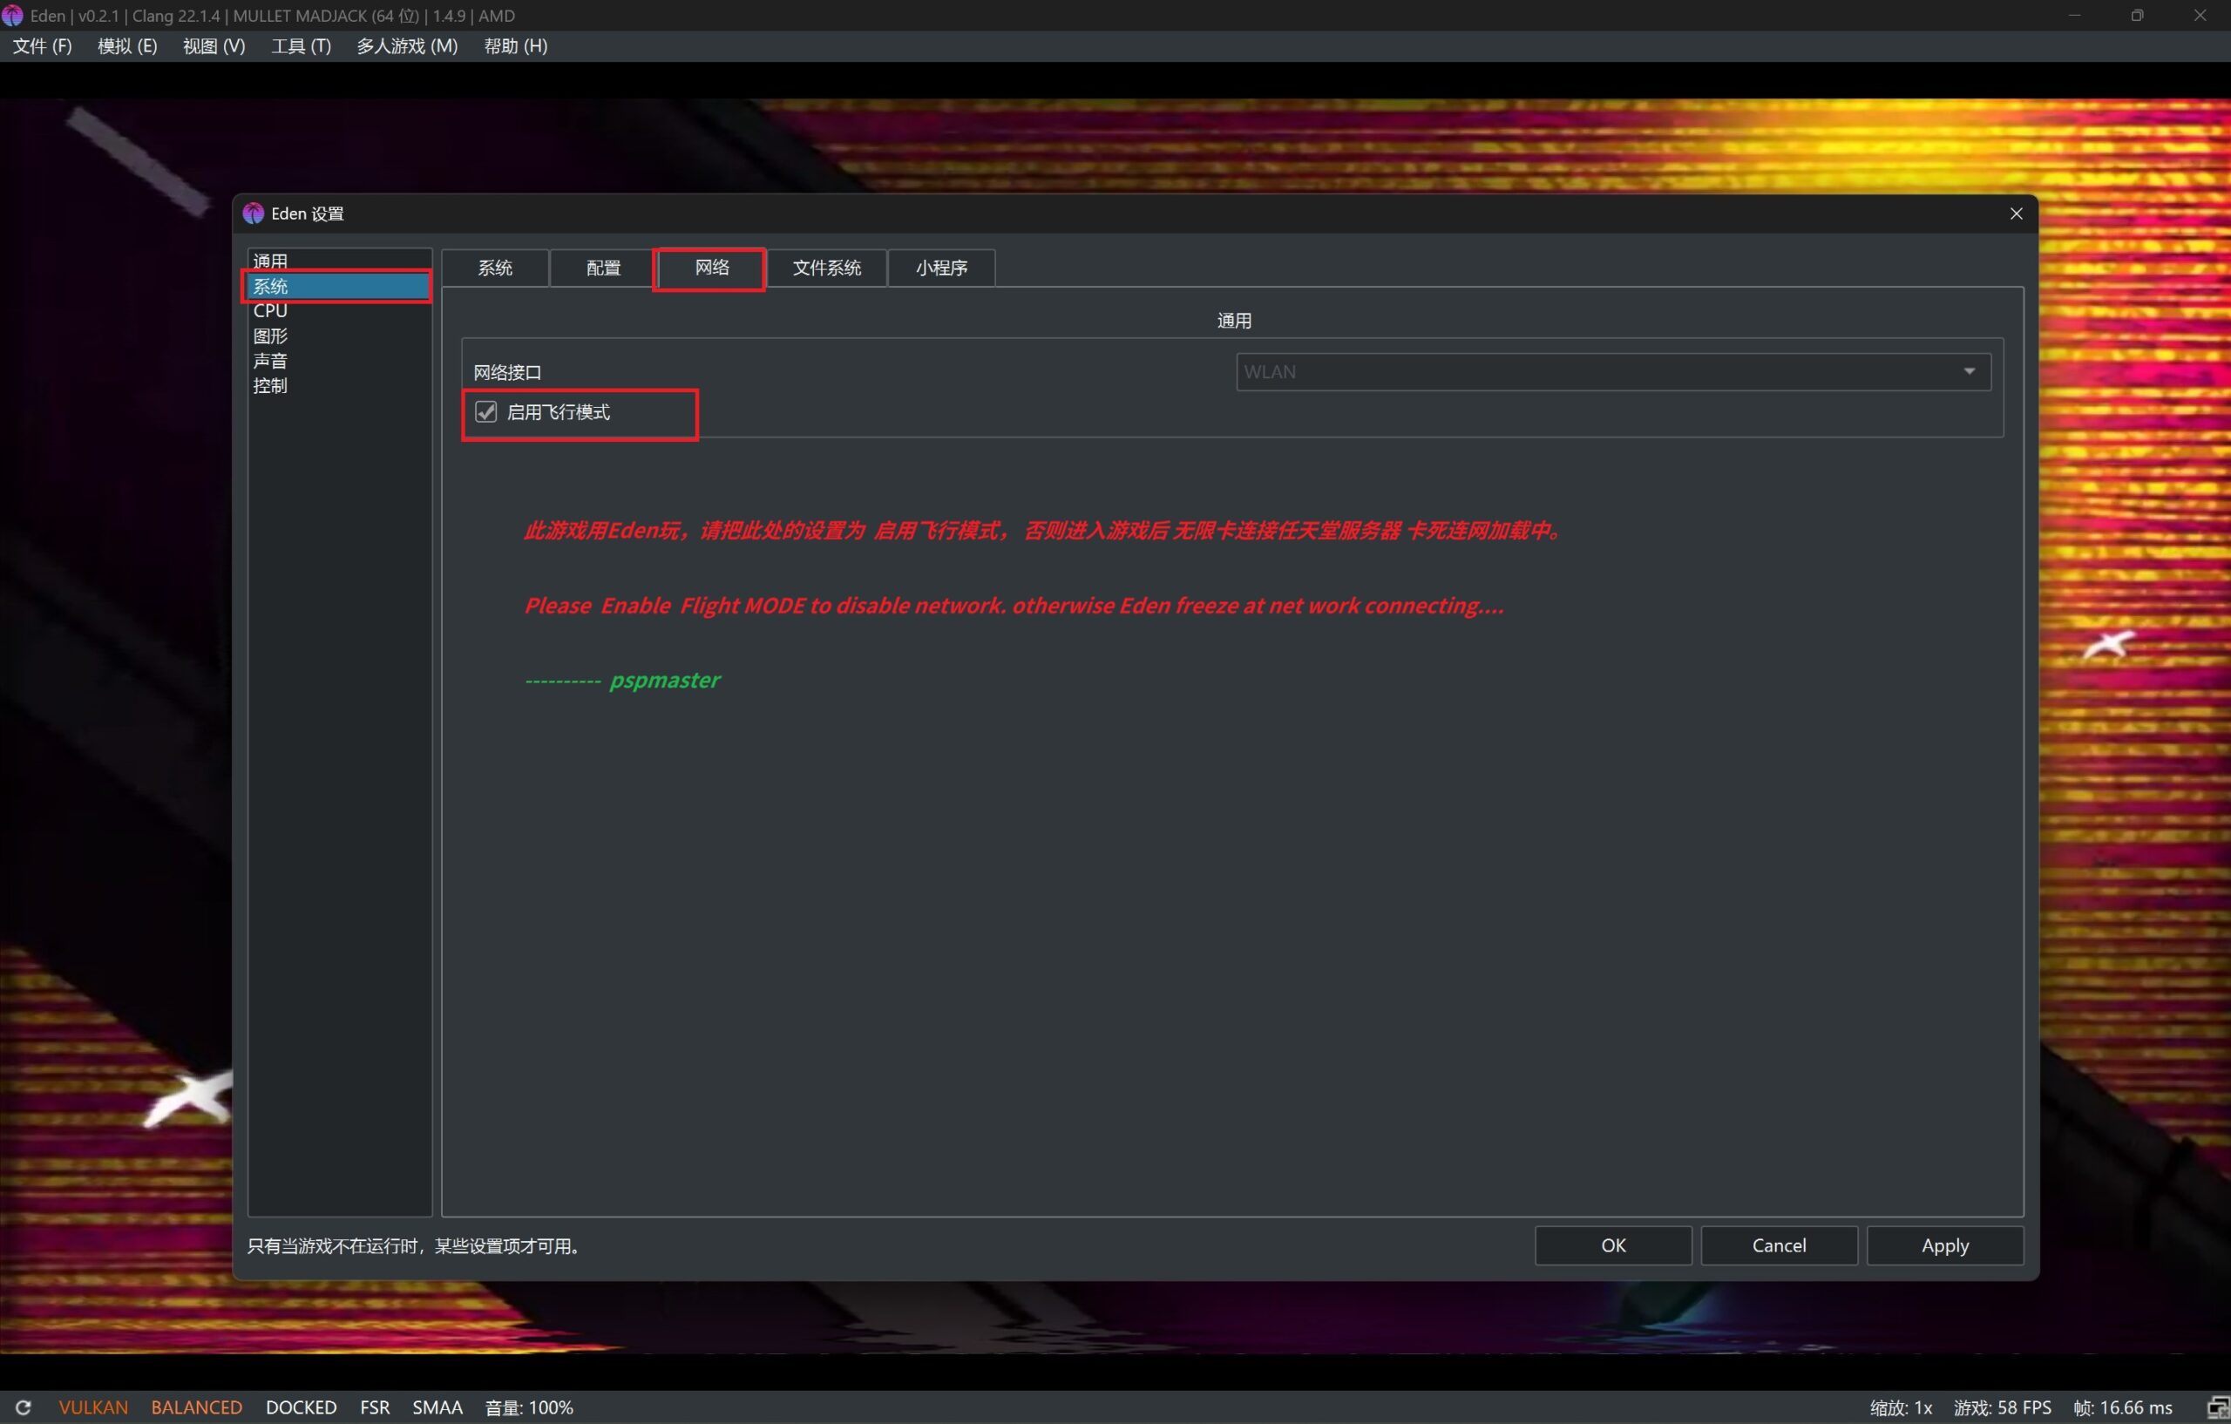Switch to the 系统 tab in the tab bar
Screen dimensions: 2231x1424
click(495, 268)
